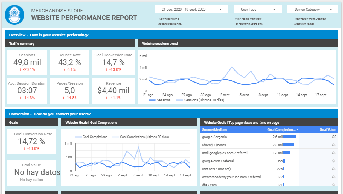Select the google / organic table row
The width and height of the screenshot is (343, 194).
[x=269, y=137]
